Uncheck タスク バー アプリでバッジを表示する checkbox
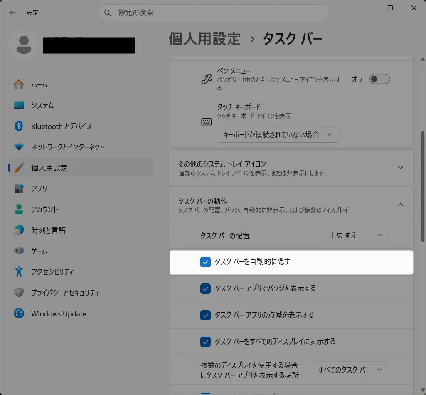This screenshot has width=426, height=395. (x=205, y=288)
